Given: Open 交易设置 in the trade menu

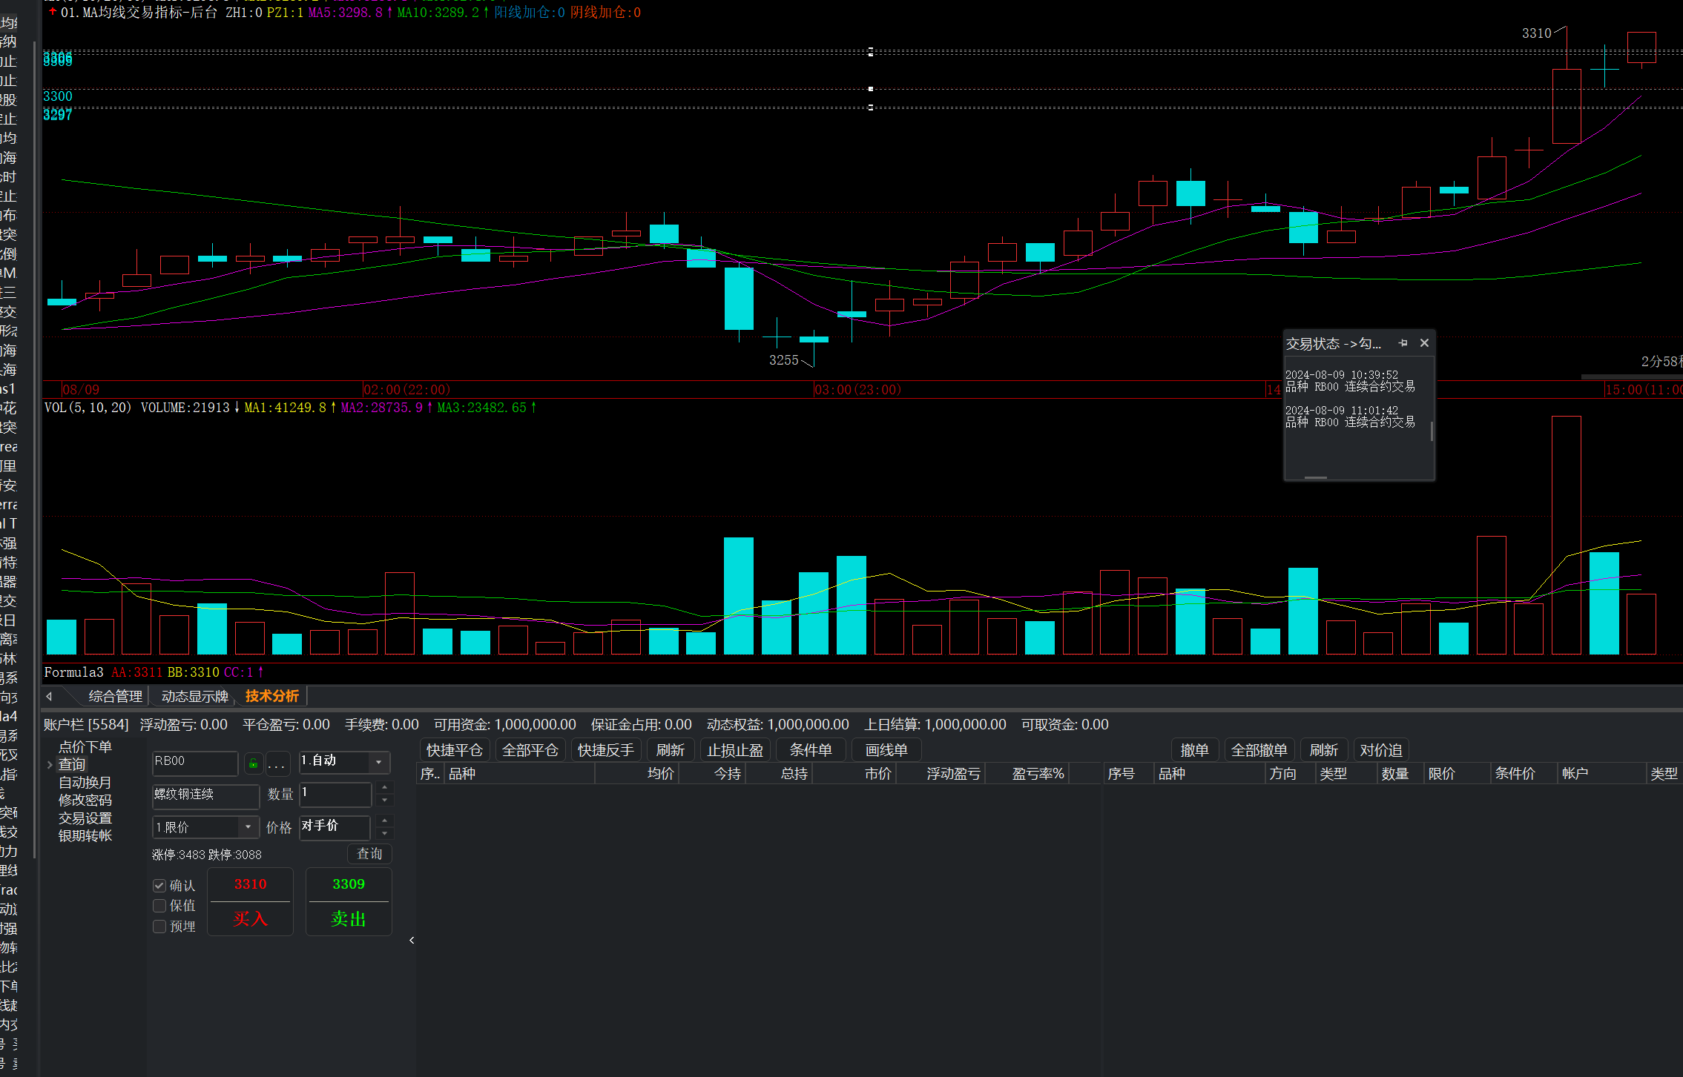Looking at the screenshot, I should click(x=85, y=818).
